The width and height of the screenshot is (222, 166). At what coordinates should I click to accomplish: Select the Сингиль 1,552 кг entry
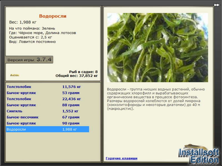[47, 111]
